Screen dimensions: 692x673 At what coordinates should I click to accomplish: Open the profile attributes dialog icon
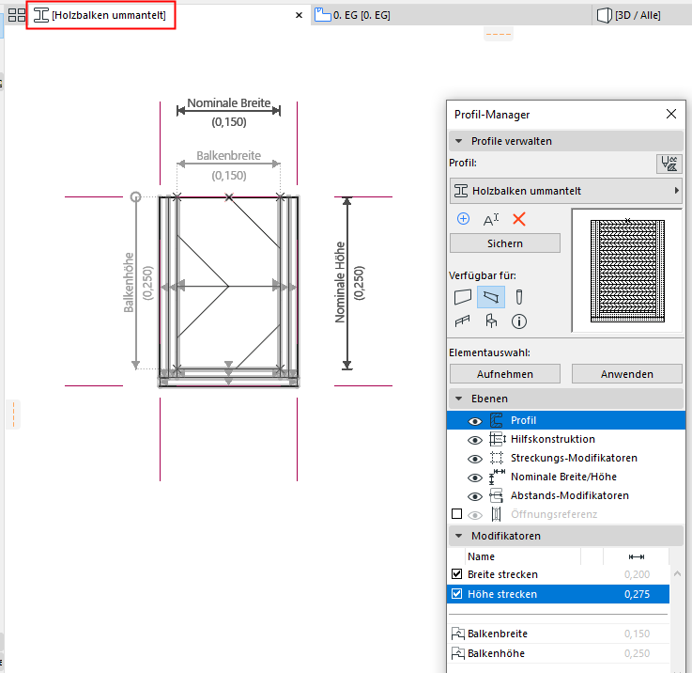pyautogui.click(x=669, y=164)
